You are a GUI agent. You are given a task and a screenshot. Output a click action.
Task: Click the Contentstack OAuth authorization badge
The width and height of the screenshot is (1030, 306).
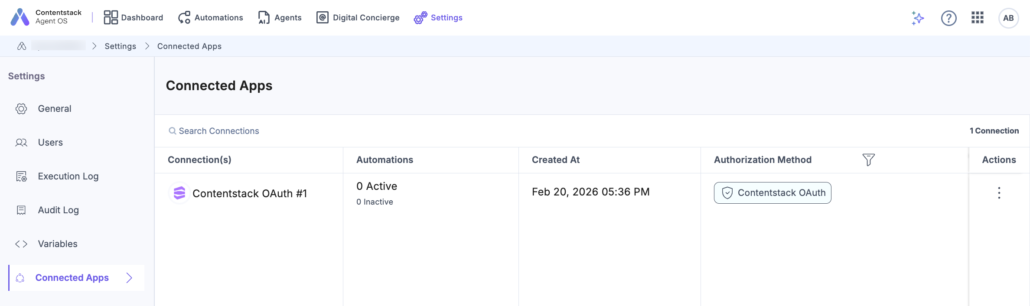(x=772, y=193)
